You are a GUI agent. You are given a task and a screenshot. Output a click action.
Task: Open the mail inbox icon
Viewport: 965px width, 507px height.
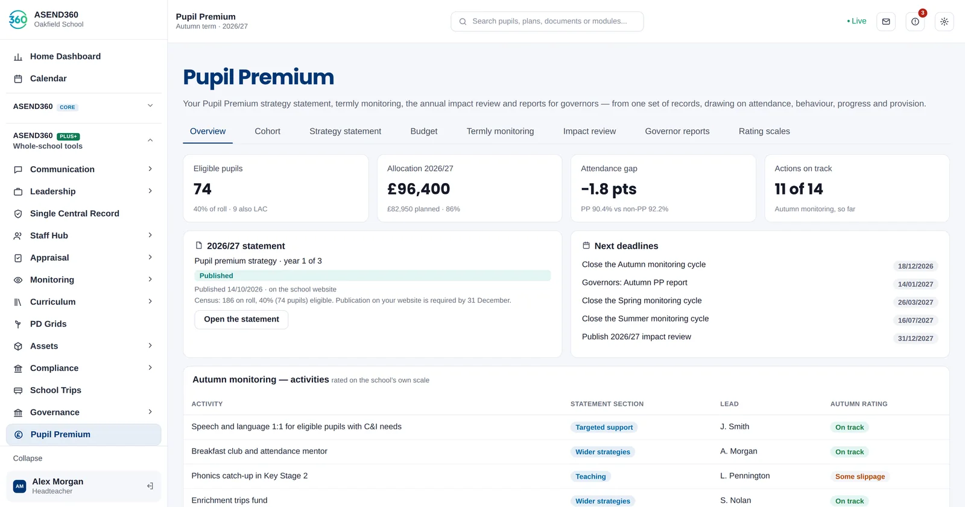885,22
